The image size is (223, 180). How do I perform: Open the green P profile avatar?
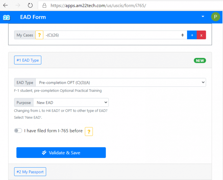215,17
